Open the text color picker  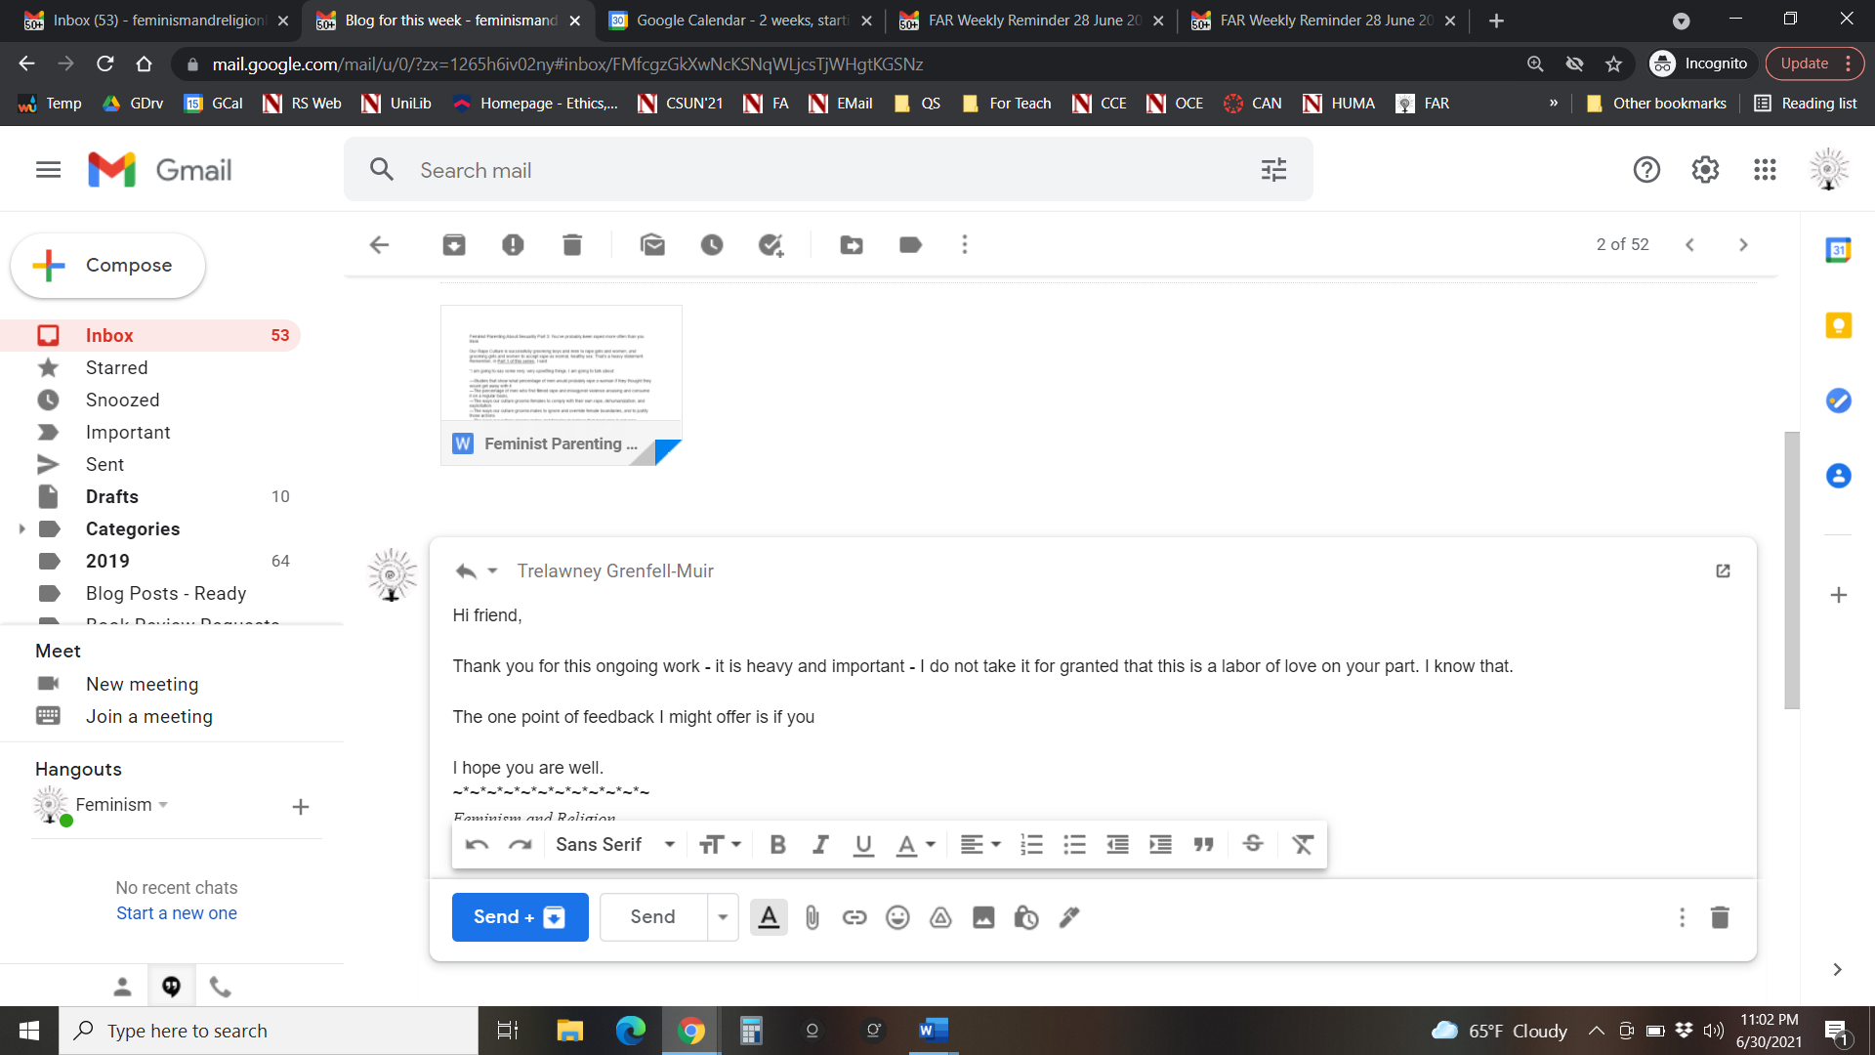[x=915, y=845]
